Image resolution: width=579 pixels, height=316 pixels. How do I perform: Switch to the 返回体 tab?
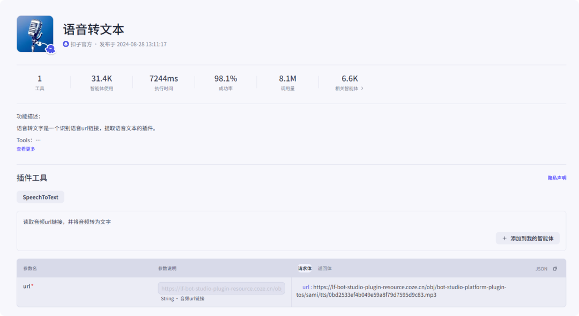coord(324,268)
